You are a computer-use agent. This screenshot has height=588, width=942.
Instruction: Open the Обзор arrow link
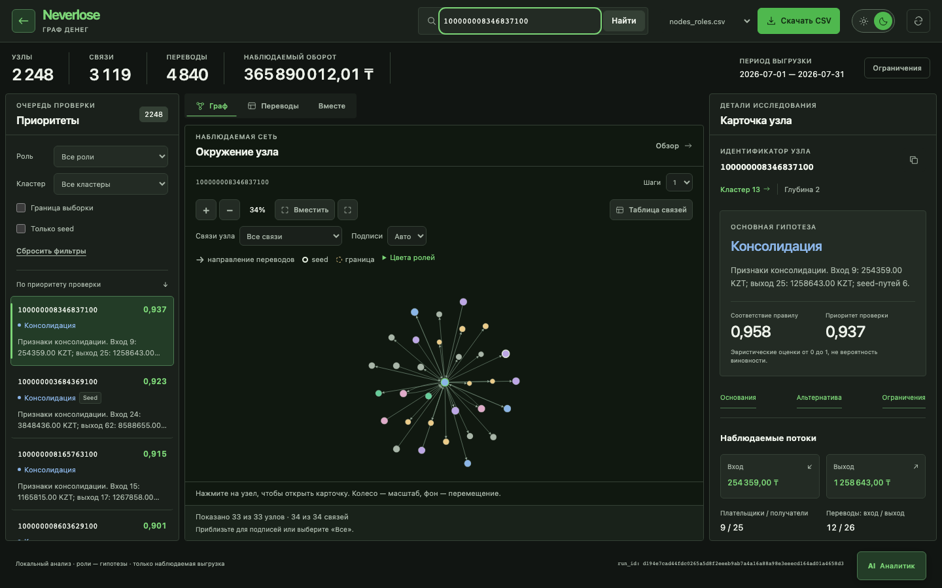point(674,146)
